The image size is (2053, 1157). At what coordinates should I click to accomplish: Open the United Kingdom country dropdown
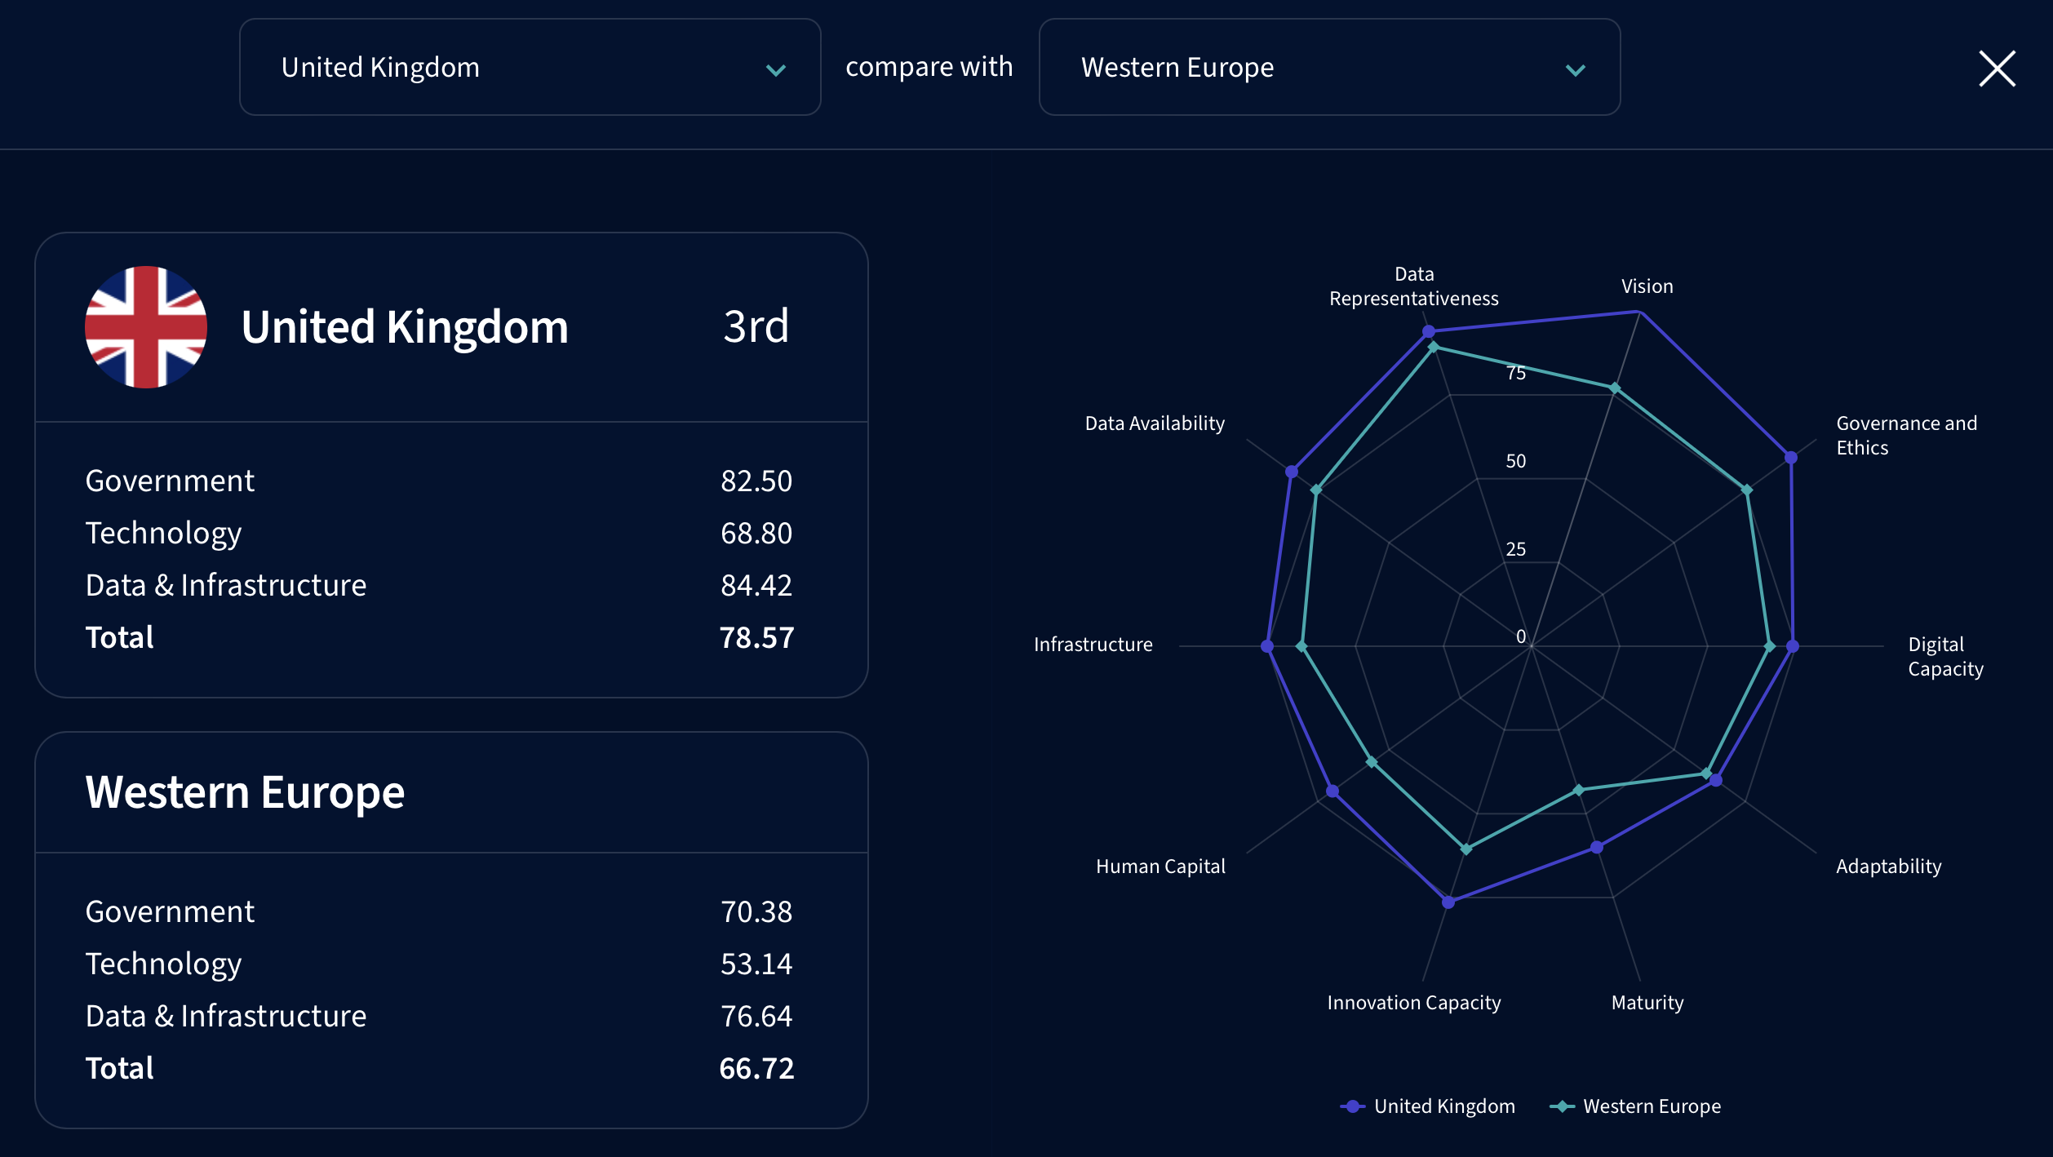530,68
